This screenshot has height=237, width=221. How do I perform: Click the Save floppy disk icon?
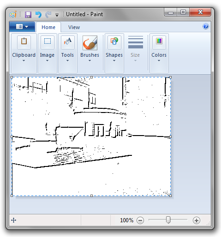[28, 15]
